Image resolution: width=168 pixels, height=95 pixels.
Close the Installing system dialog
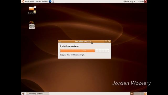109,41
